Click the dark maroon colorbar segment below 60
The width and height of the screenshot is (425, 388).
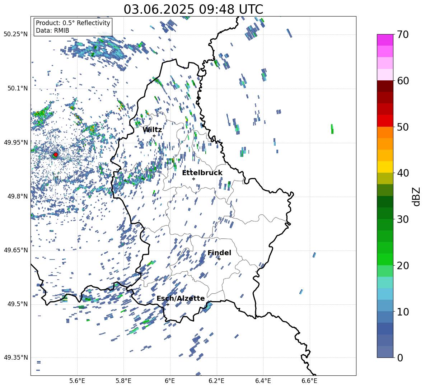(385, 86)
